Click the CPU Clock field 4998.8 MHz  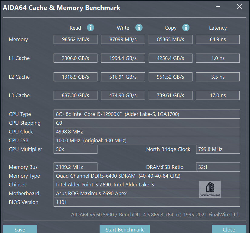pos(147,132)
